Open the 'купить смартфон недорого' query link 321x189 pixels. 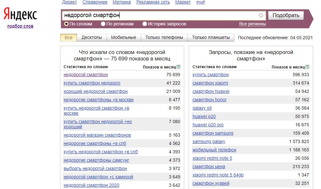click(x=92, y=83)
